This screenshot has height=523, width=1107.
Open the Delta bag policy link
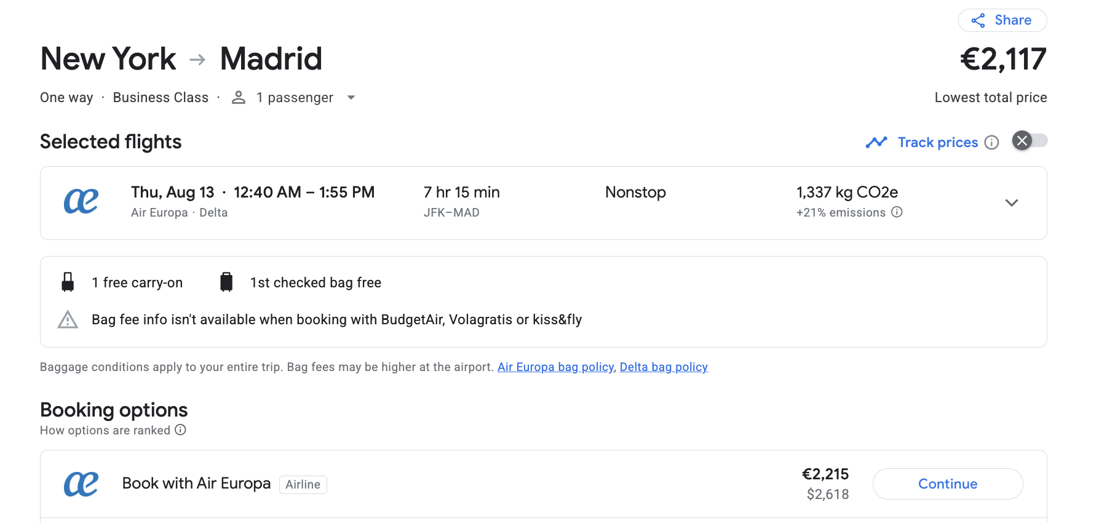(664, 367)
